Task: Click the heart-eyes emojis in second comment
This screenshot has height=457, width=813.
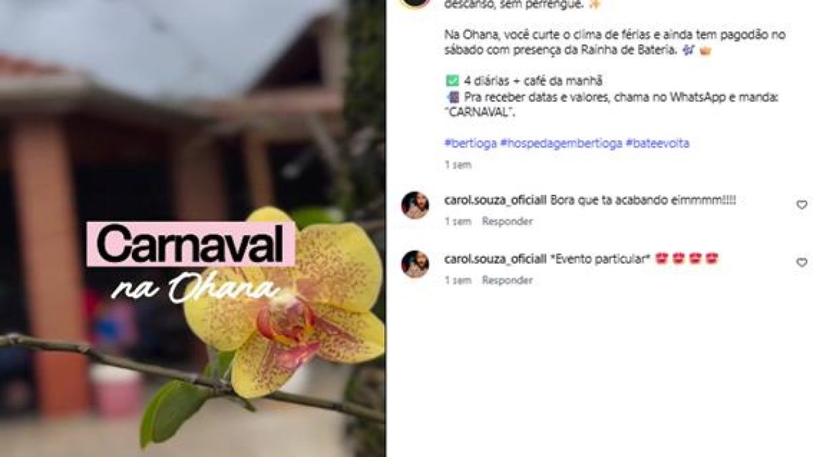Action: [686, 259]
